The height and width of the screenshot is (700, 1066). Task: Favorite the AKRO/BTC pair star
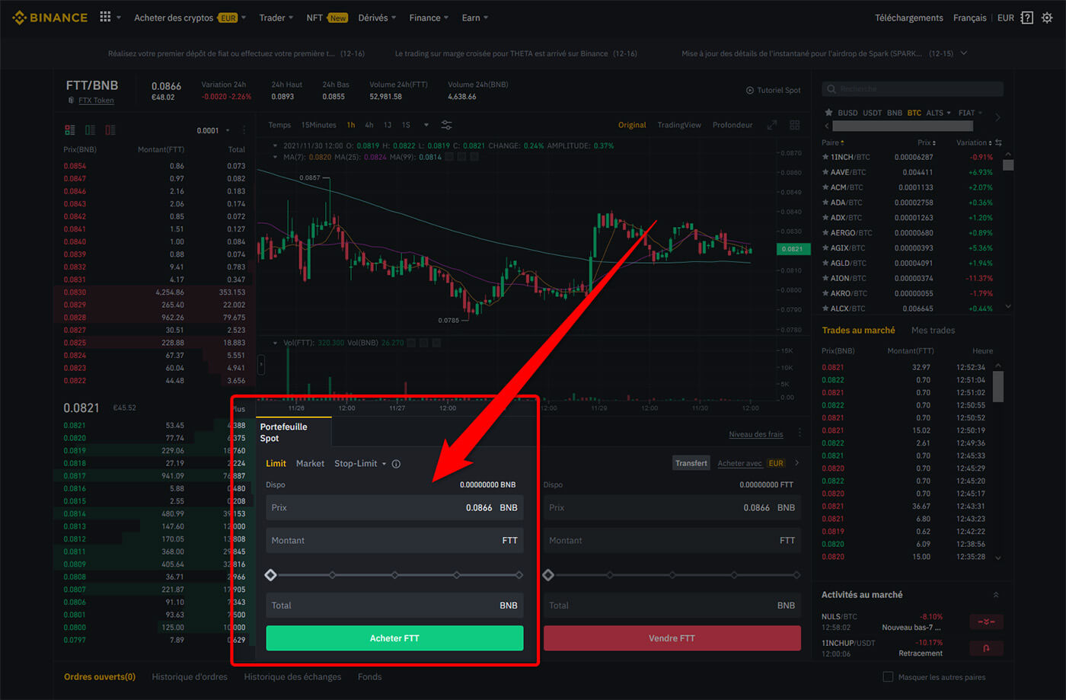825,293
